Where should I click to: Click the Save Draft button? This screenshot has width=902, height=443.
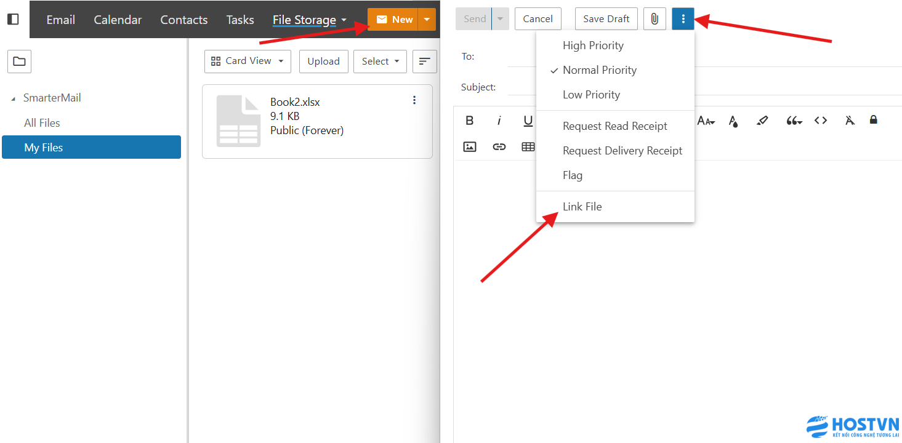(x=606, y=19)
